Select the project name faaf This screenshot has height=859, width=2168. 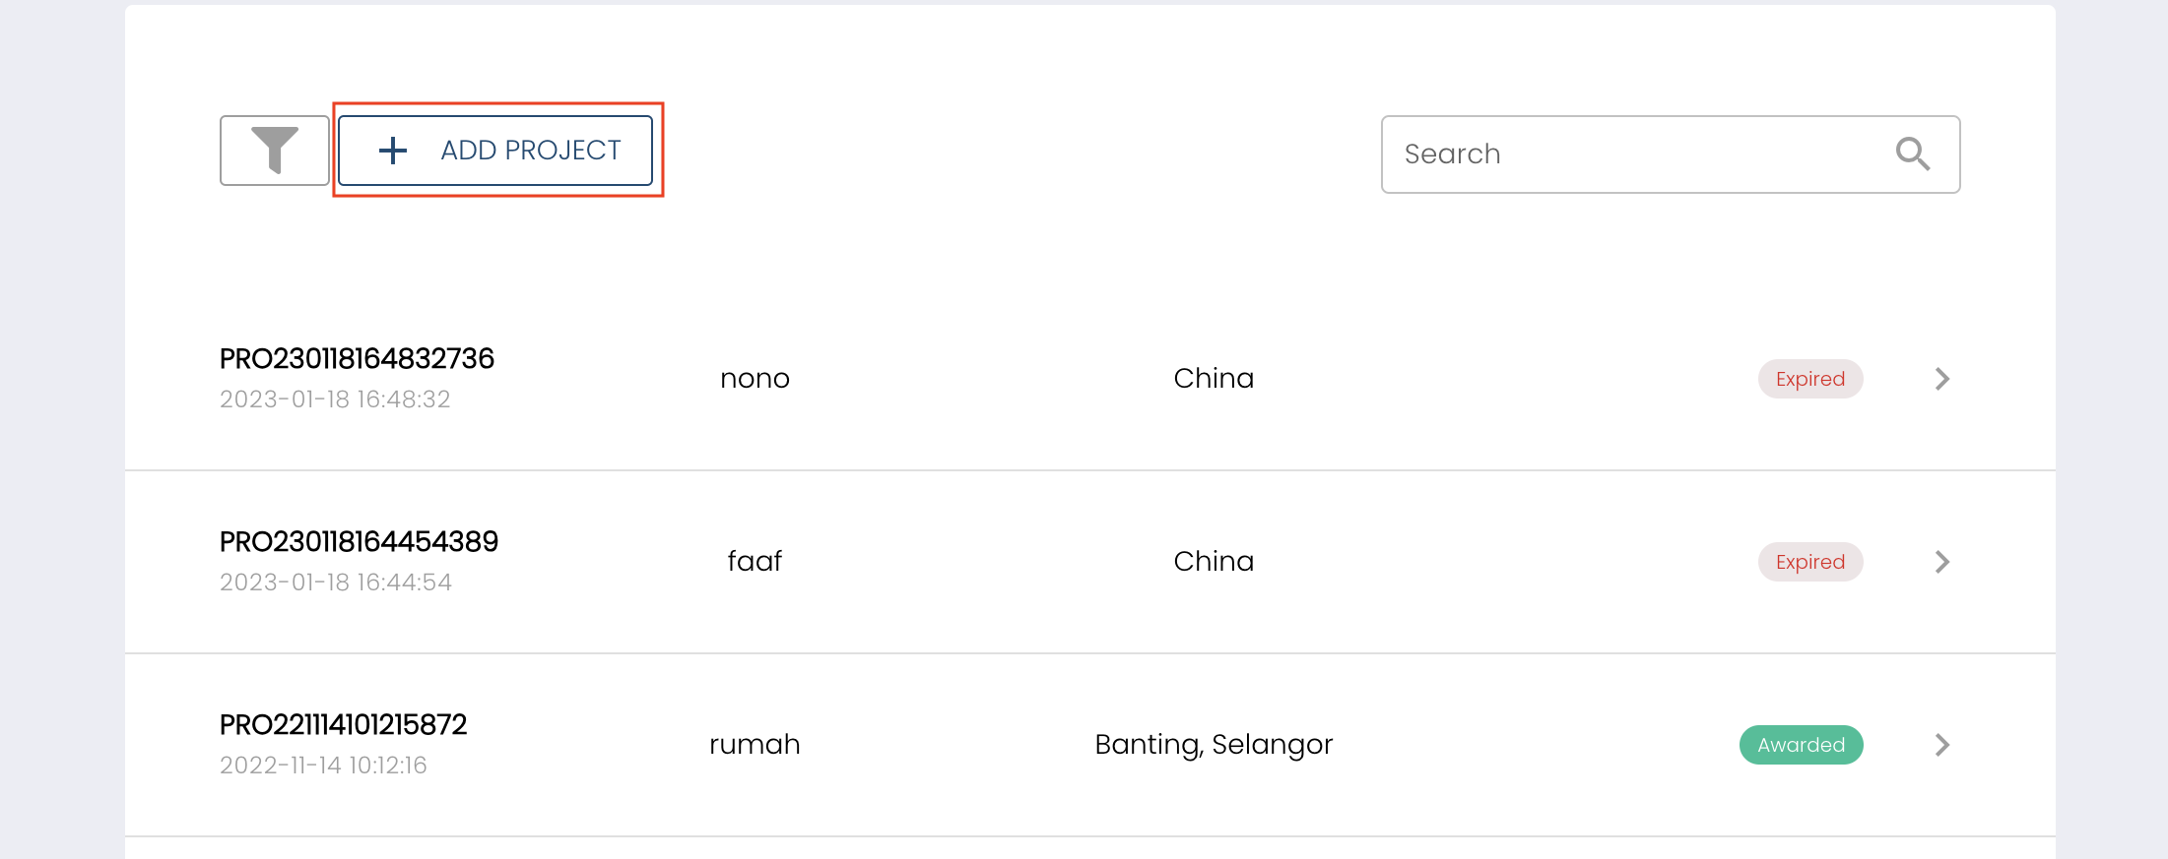pos(755,562)
